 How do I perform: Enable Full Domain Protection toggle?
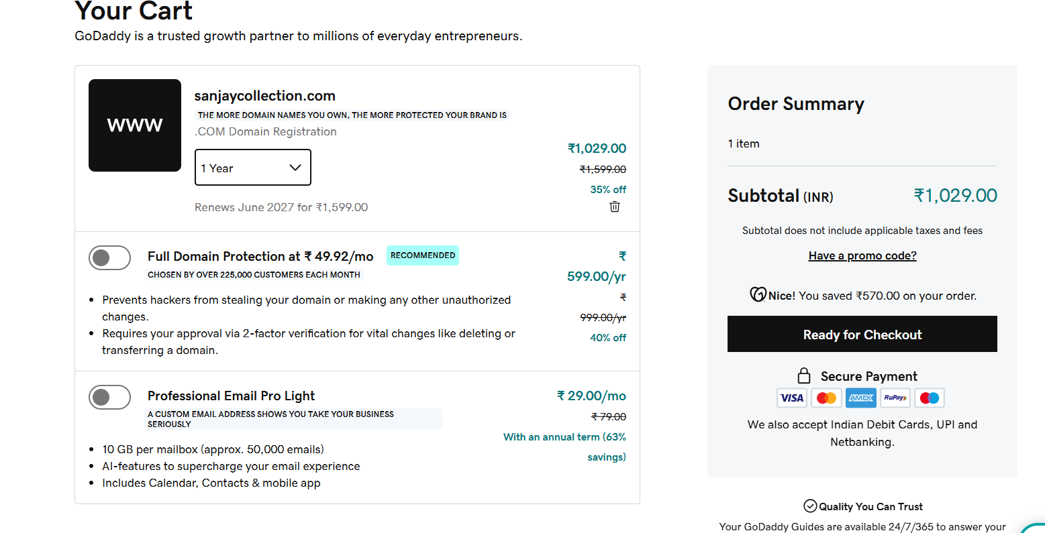pyautogui.click(x=109, y=257)
